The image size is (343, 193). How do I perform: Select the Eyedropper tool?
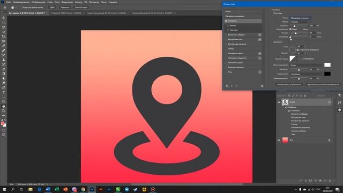[x=4, y=46]
